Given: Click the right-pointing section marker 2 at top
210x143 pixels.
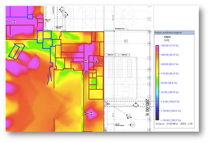Looking at the screenshot, I should tap(65, 14).
